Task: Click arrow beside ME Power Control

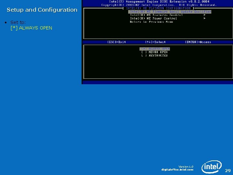Action: click(x=205, y=18)
